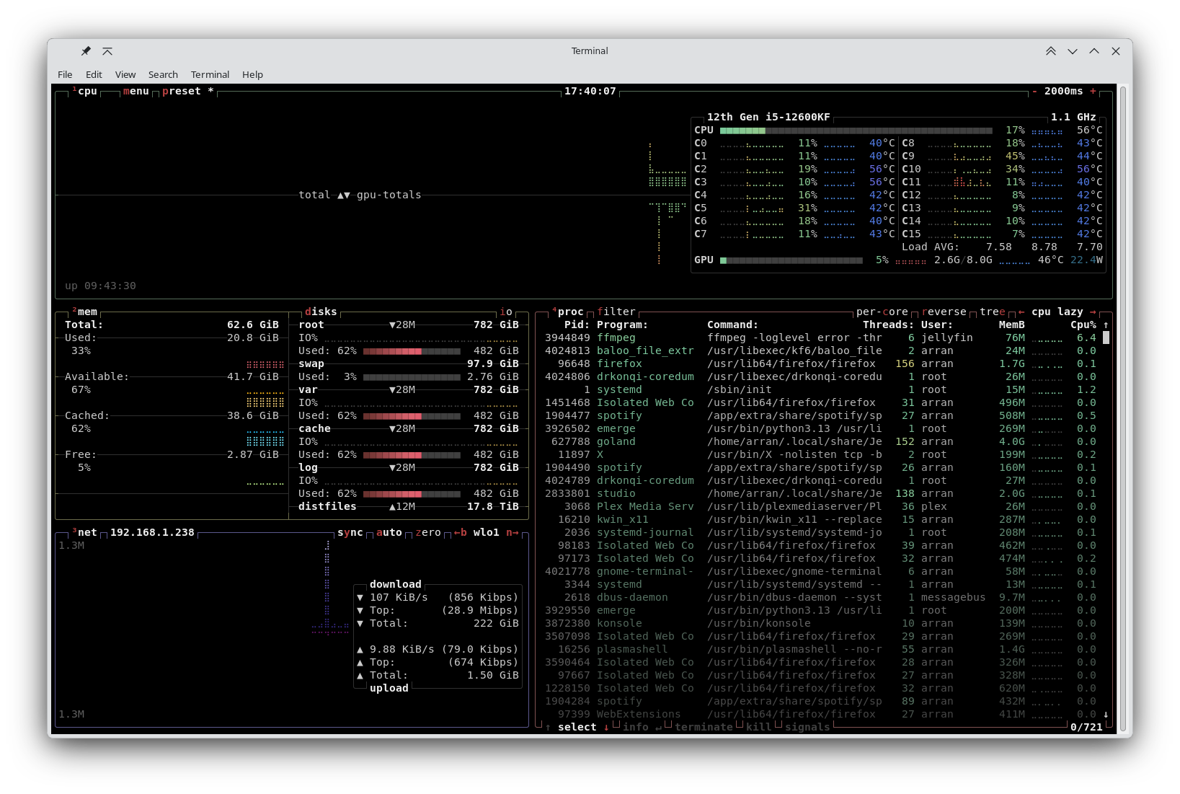Click the 192.168.1.238 address label
The image size is (1180, 794).
(152, 533)
